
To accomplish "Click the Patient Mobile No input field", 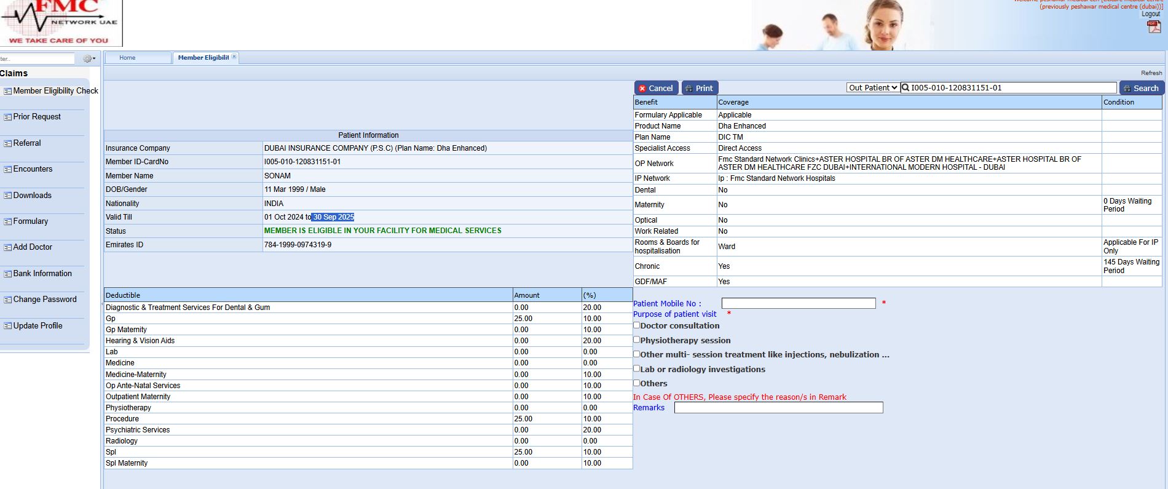I will pyautogui.click(x=798, y=303).
